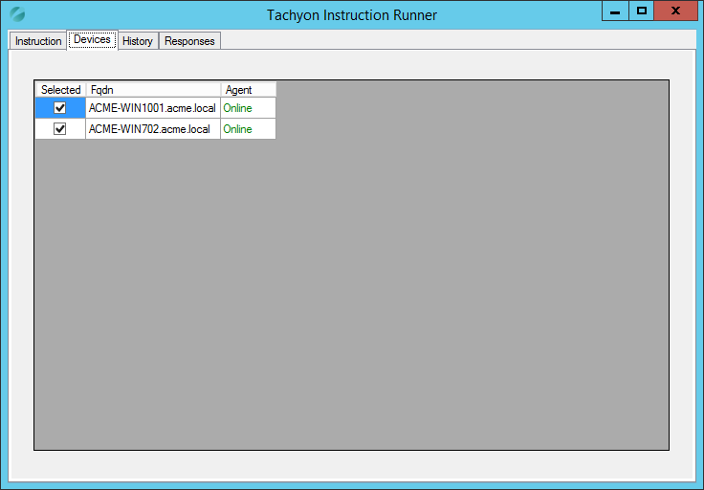Click the Tachyon Instruction Runner title text
704x490 pixels.
pos(352,14)
